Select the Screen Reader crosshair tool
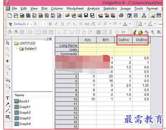The width and height of the screenshot is (166, 130). [x=8, y=61]
